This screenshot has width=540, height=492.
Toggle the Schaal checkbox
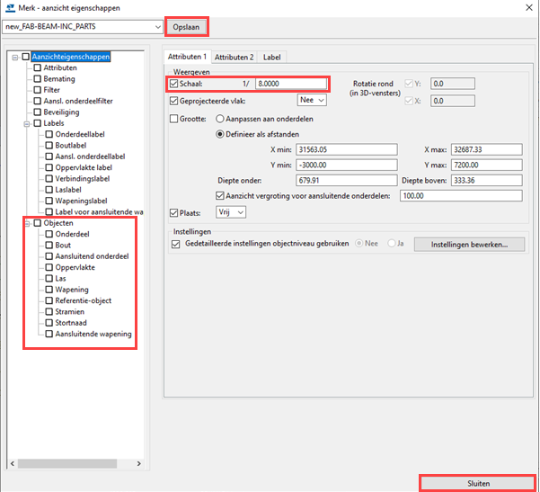(174, 84)
